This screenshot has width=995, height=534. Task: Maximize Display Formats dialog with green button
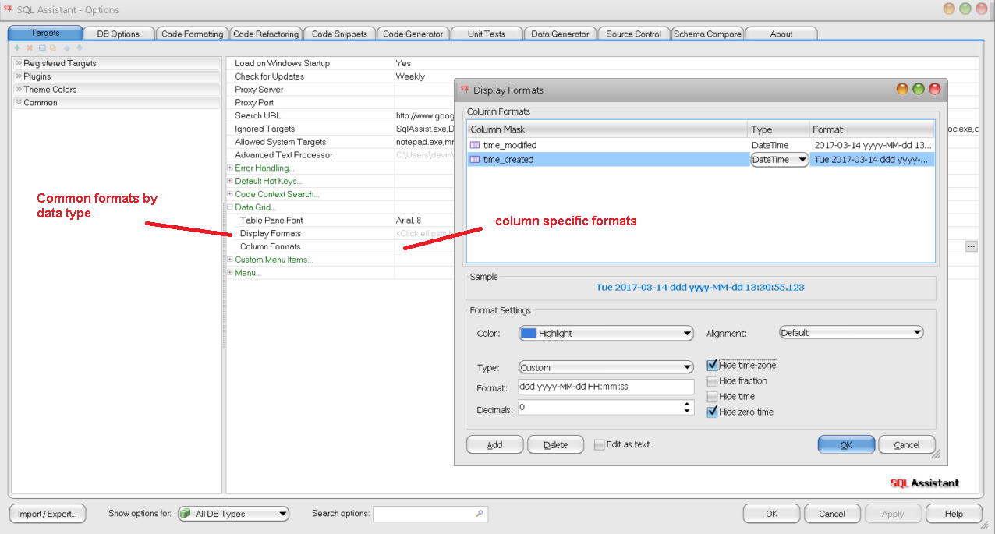[x=919, y=90]
